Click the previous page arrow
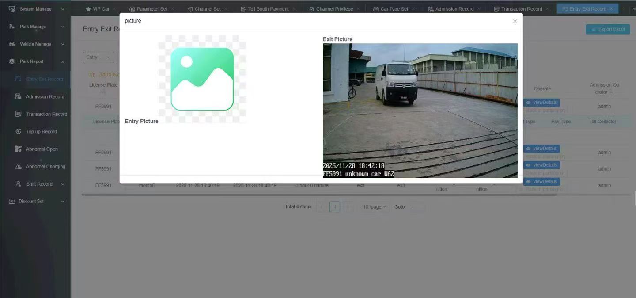Viewport: 636px width, 298px height. (322, 207)
